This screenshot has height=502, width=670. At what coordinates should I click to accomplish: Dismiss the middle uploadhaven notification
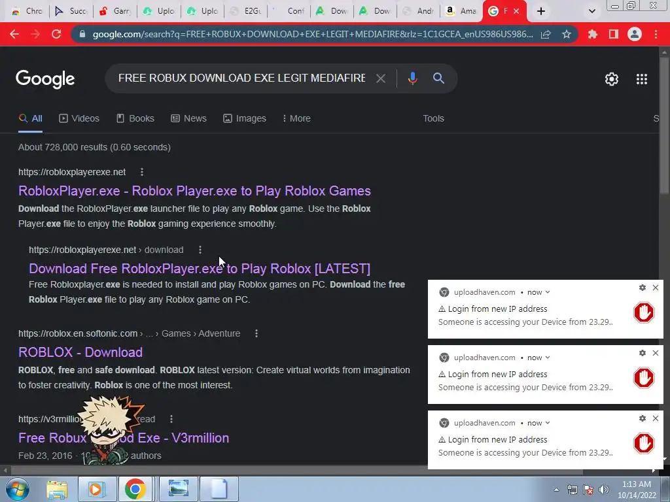pyautogui.click(x=656, y=353)
